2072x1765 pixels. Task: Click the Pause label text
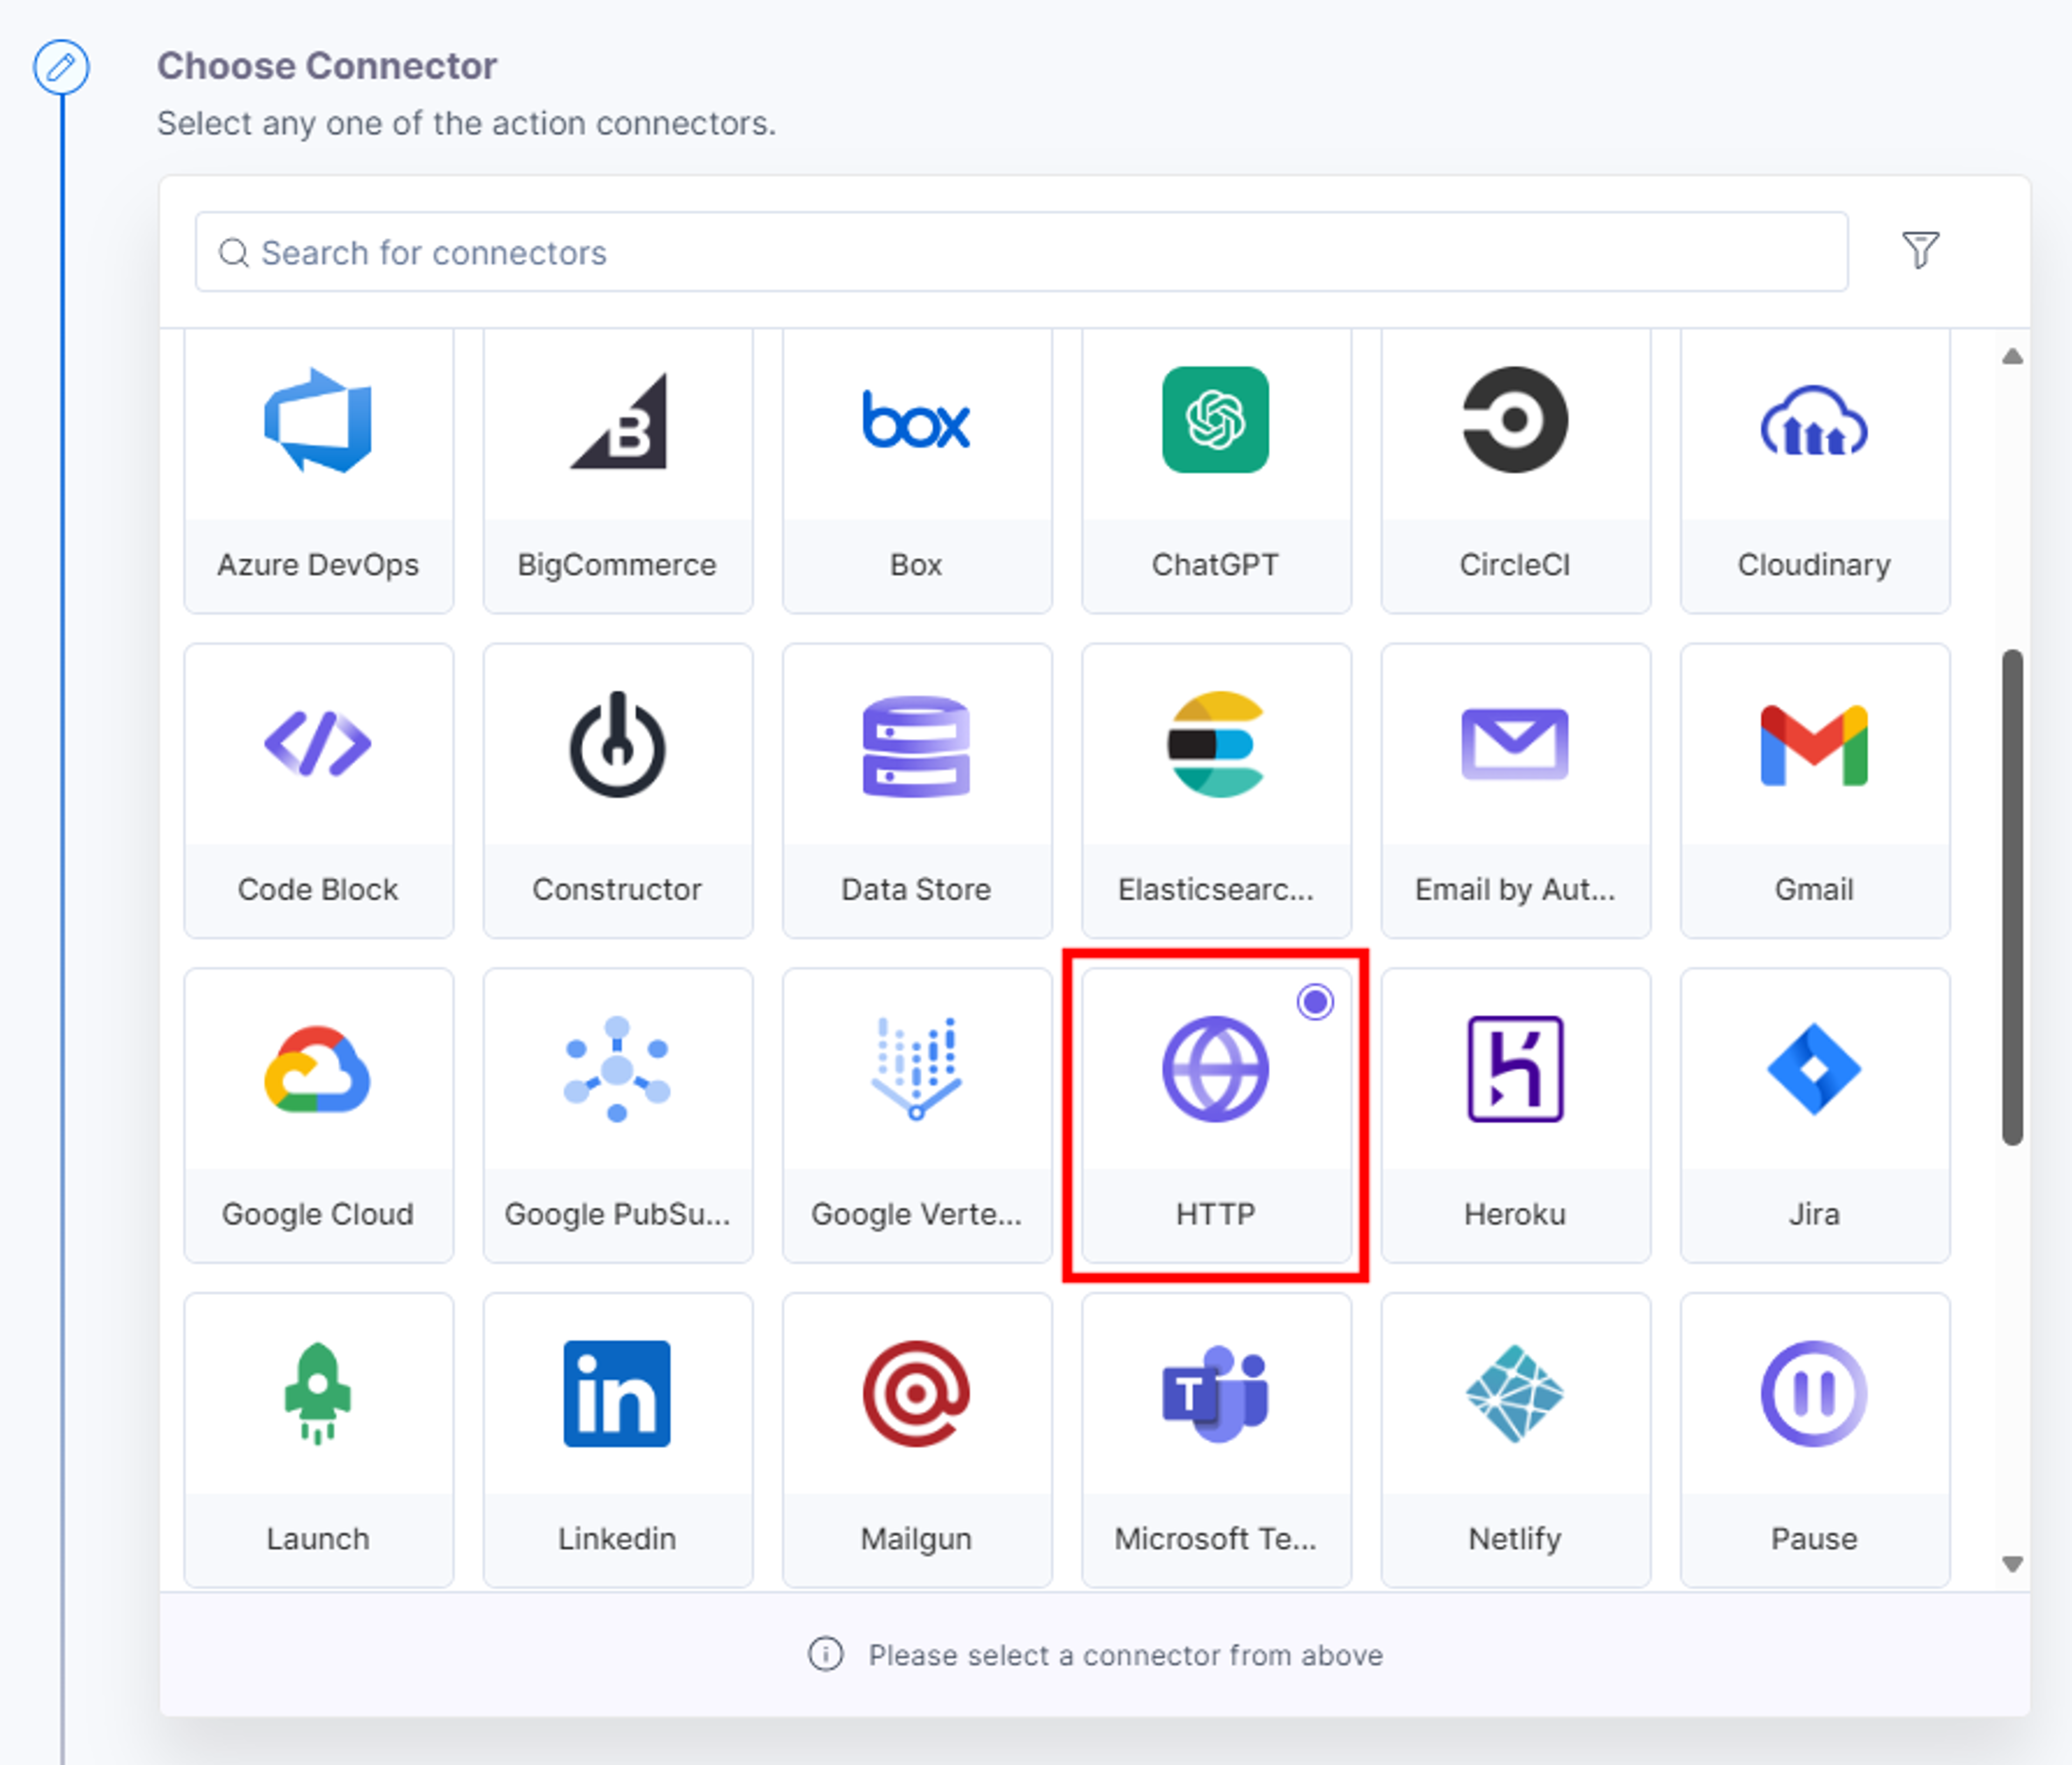(1814, 1538)
